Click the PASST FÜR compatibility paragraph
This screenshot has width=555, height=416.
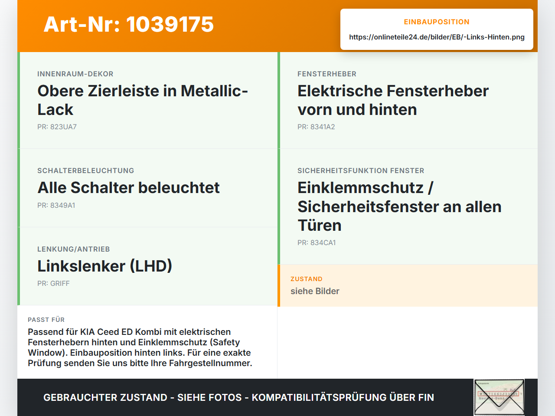click(x=140, y=347)
